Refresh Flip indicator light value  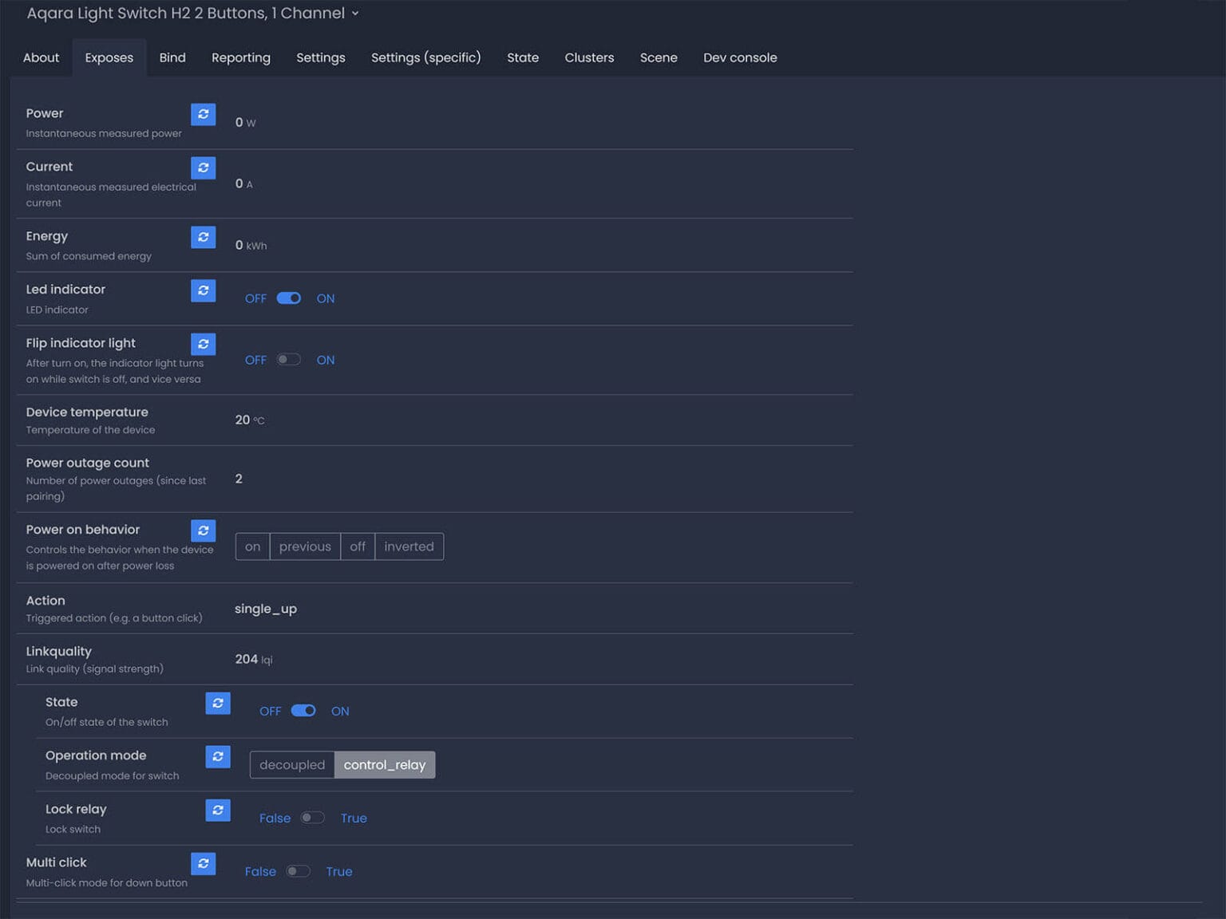pyautogui.click(x=203, y=344)
